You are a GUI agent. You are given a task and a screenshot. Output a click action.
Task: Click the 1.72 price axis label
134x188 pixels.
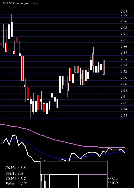tap(124, 71)
